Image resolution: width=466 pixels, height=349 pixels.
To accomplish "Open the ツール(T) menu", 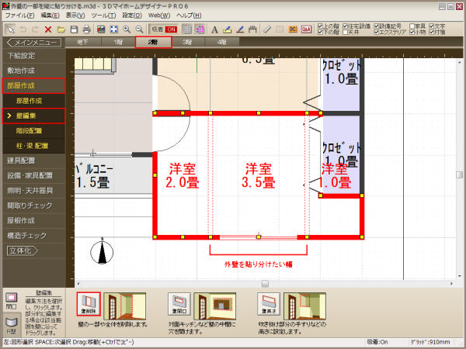I will pyautogui.click(x=103, y=15).
